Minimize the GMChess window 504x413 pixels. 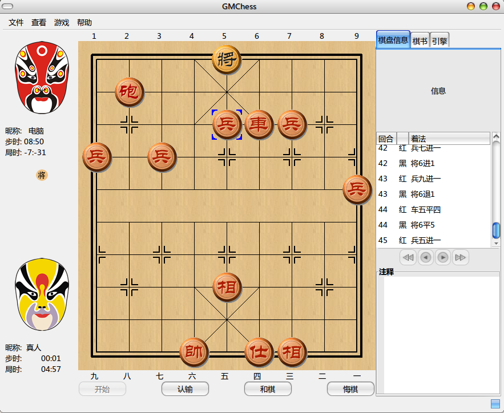click(470, 6)
